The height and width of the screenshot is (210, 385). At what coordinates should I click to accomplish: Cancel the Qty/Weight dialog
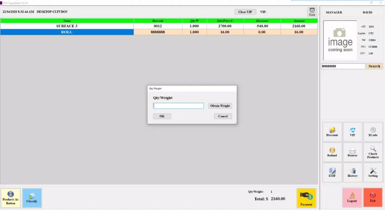click(x=223, y=116)
